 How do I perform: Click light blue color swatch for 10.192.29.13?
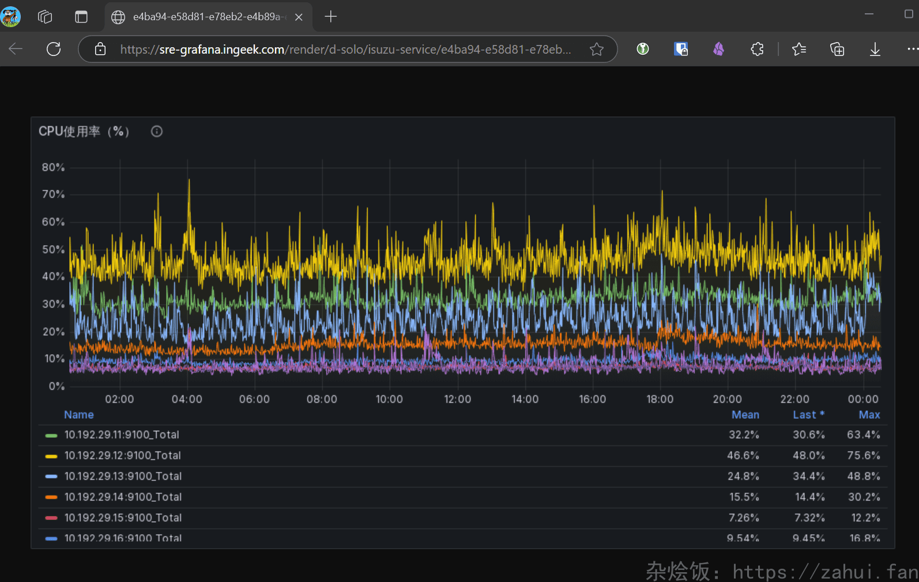(x=51, y=476)
